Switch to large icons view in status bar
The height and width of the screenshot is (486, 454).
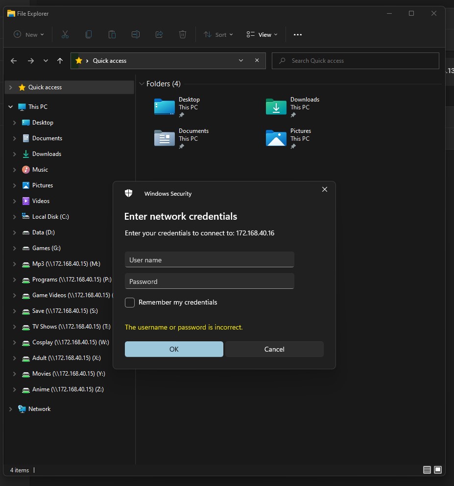(x=438, y=470)
